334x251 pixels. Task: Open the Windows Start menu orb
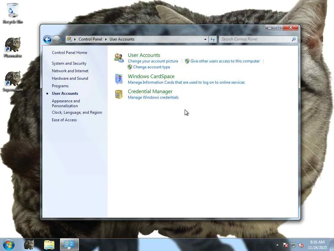(x=9, y=244)
